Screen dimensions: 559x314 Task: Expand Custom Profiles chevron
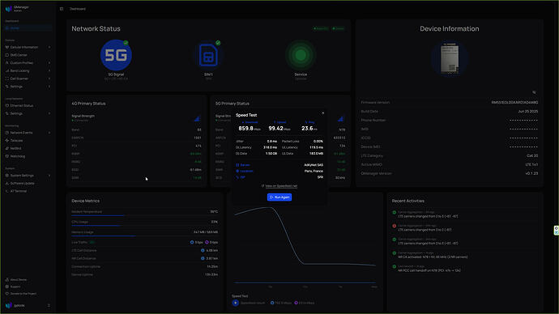pyautogui.click(x=49, y=62)
